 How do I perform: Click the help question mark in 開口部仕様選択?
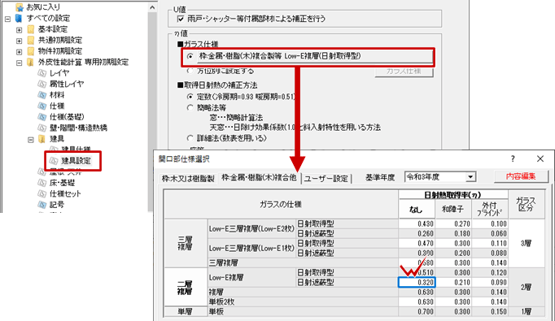pyautogui.click(x=513, y=158)
